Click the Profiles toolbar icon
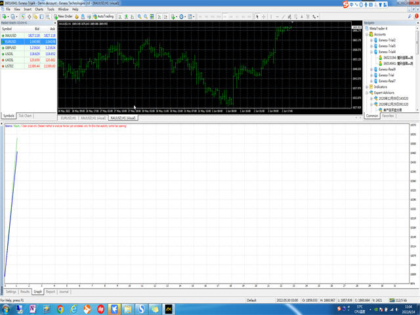Screen dimensions: 420x315 (12, 16)
